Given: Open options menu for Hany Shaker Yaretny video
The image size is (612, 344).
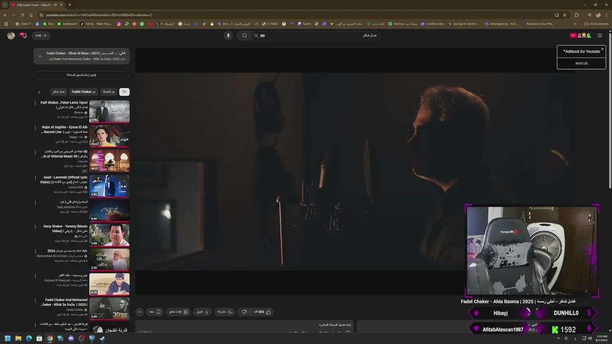Looking at the screenshot, I should [35, 227].
